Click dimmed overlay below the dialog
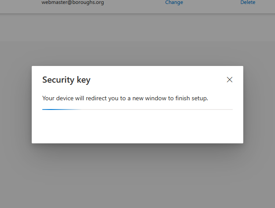 point(137,176)
